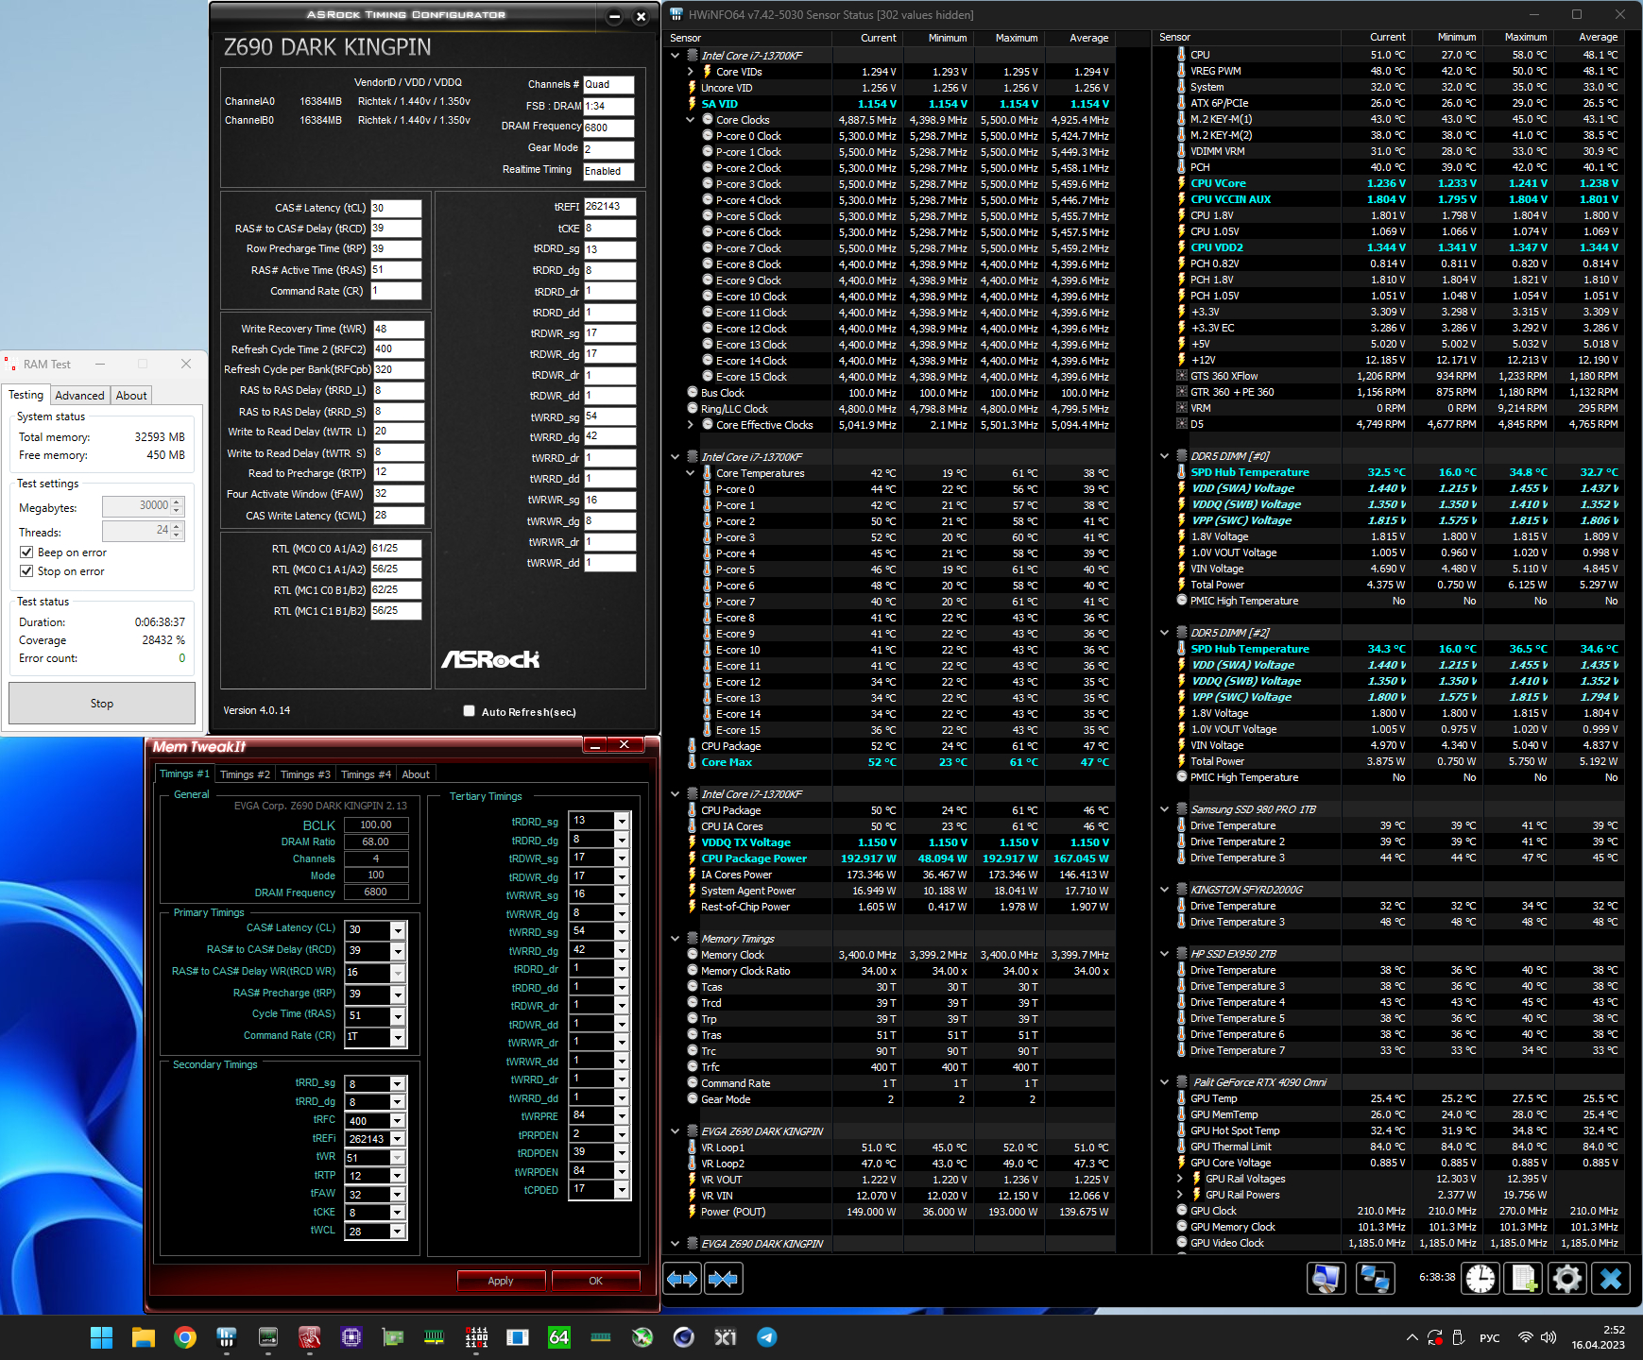Stop the running RAM Test
Screen dimensions: 1643x1360
pos(102,704)
